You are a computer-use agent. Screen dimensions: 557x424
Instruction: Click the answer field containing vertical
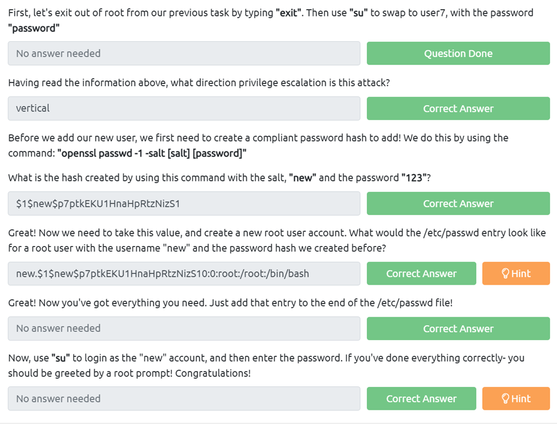pos(184,108)
